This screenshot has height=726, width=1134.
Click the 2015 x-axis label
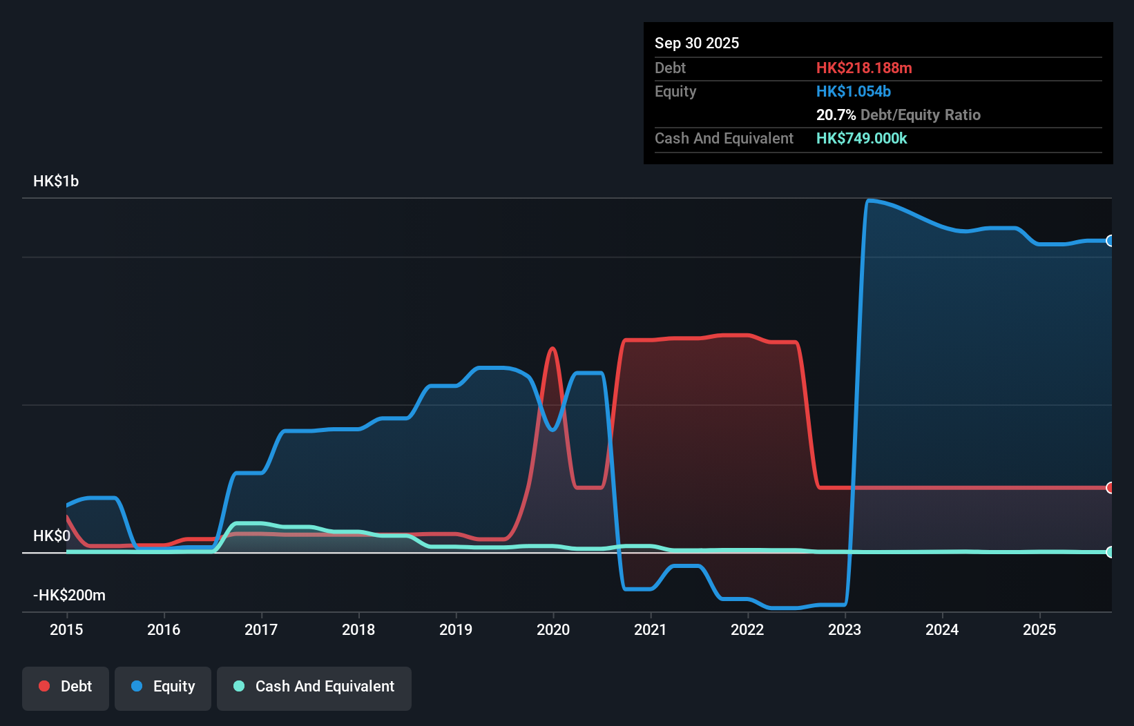point(66,629)
